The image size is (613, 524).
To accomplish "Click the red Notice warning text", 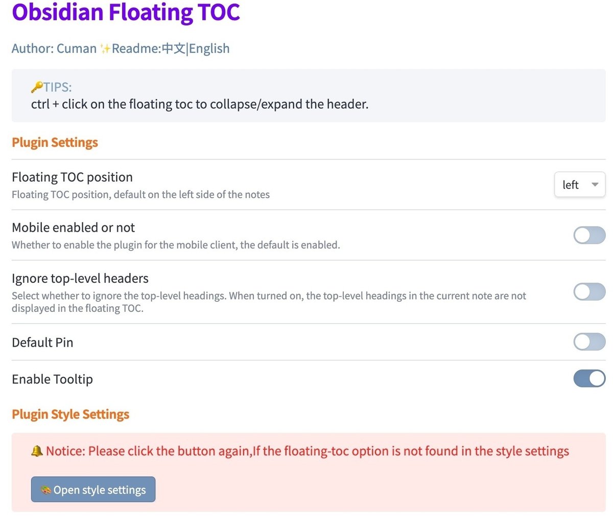I will tap(306, 451).
